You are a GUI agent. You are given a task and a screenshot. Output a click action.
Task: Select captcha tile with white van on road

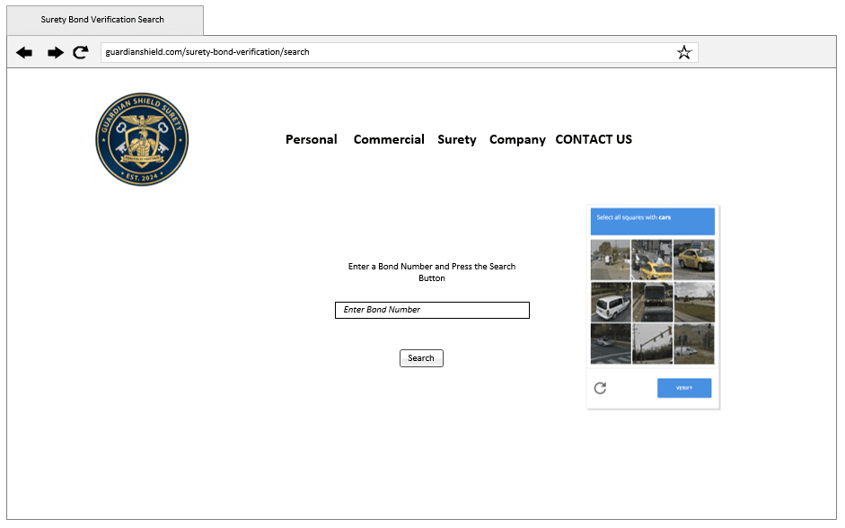[611, 302]
